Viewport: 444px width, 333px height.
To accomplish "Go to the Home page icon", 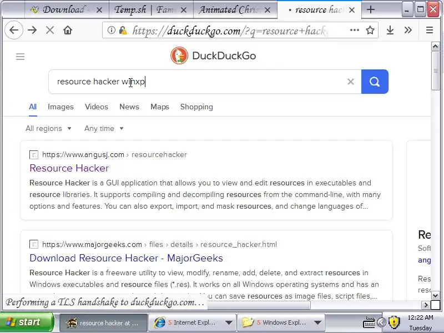I will tap(68, 30).
